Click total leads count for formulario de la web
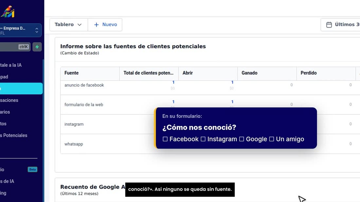Viewport: 360px width, 202px height. (x=173, y=102)
